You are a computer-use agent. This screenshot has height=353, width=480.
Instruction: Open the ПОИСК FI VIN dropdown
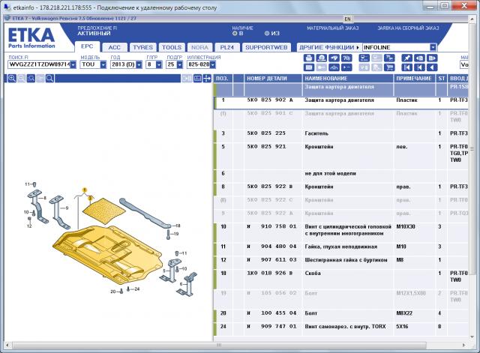click(73, 64)
